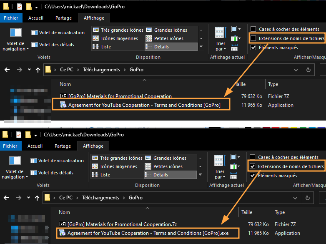326x244 pixels.
Task: Select Affichage tab in bottom window
Action: (x=93, y=146)
